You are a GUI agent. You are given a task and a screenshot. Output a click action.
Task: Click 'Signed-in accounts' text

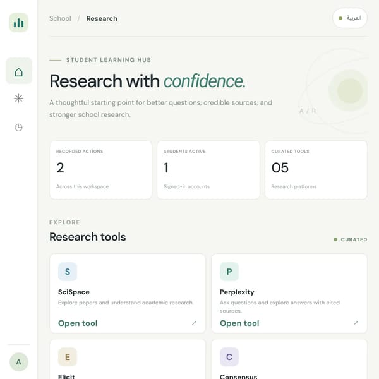click(x=186, y=186)
